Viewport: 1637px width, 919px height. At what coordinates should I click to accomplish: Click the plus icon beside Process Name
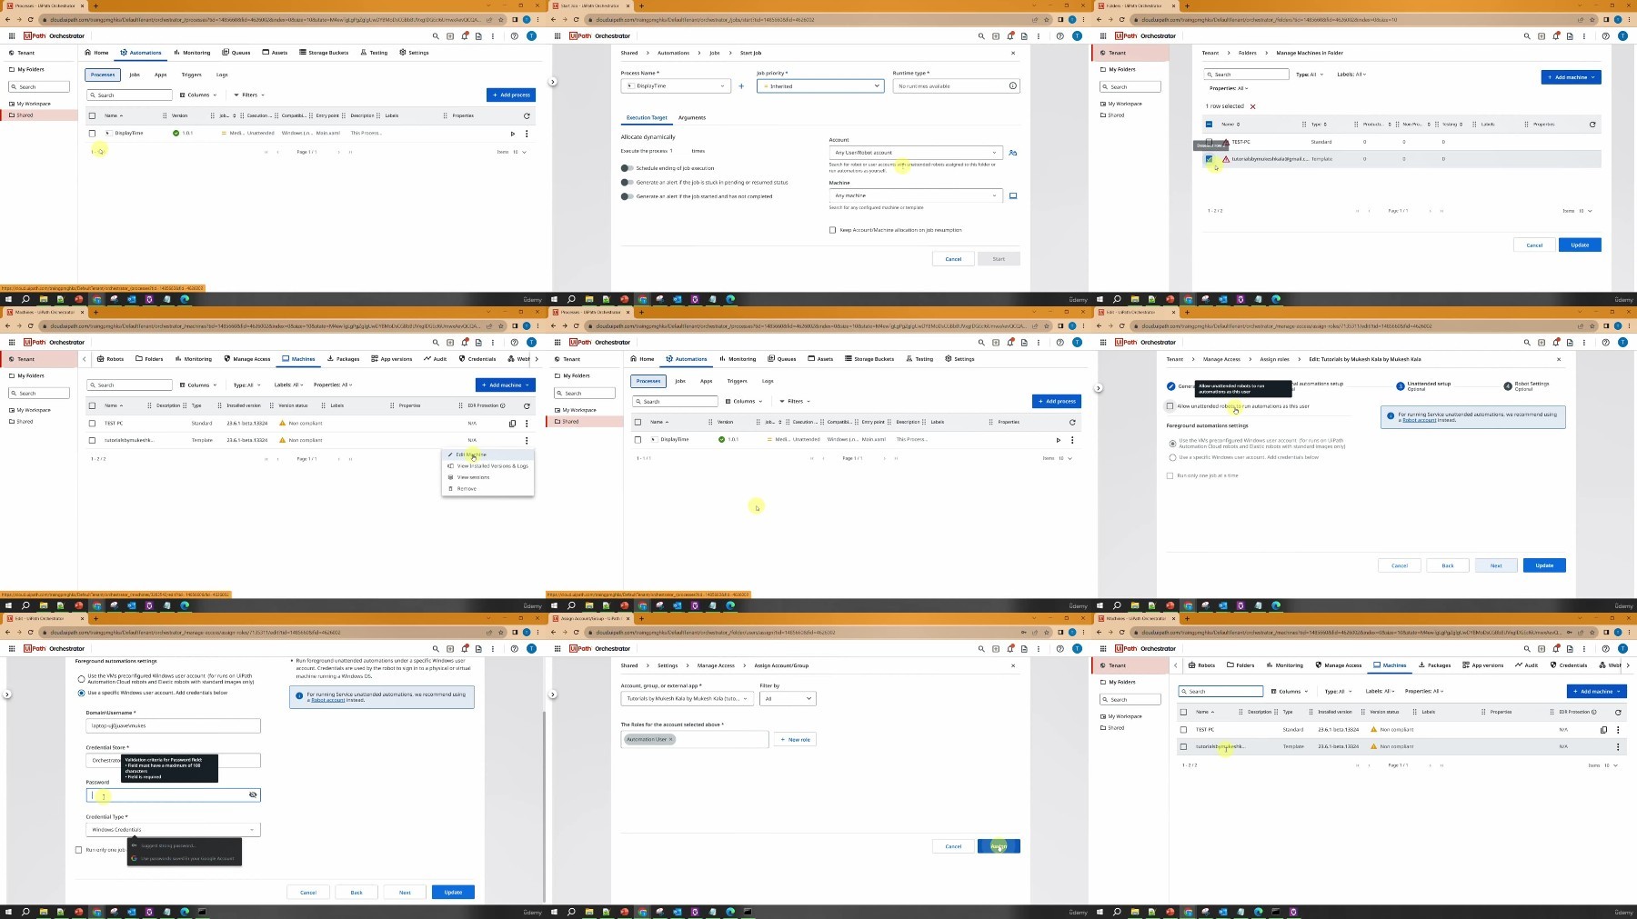pos(741,86)
